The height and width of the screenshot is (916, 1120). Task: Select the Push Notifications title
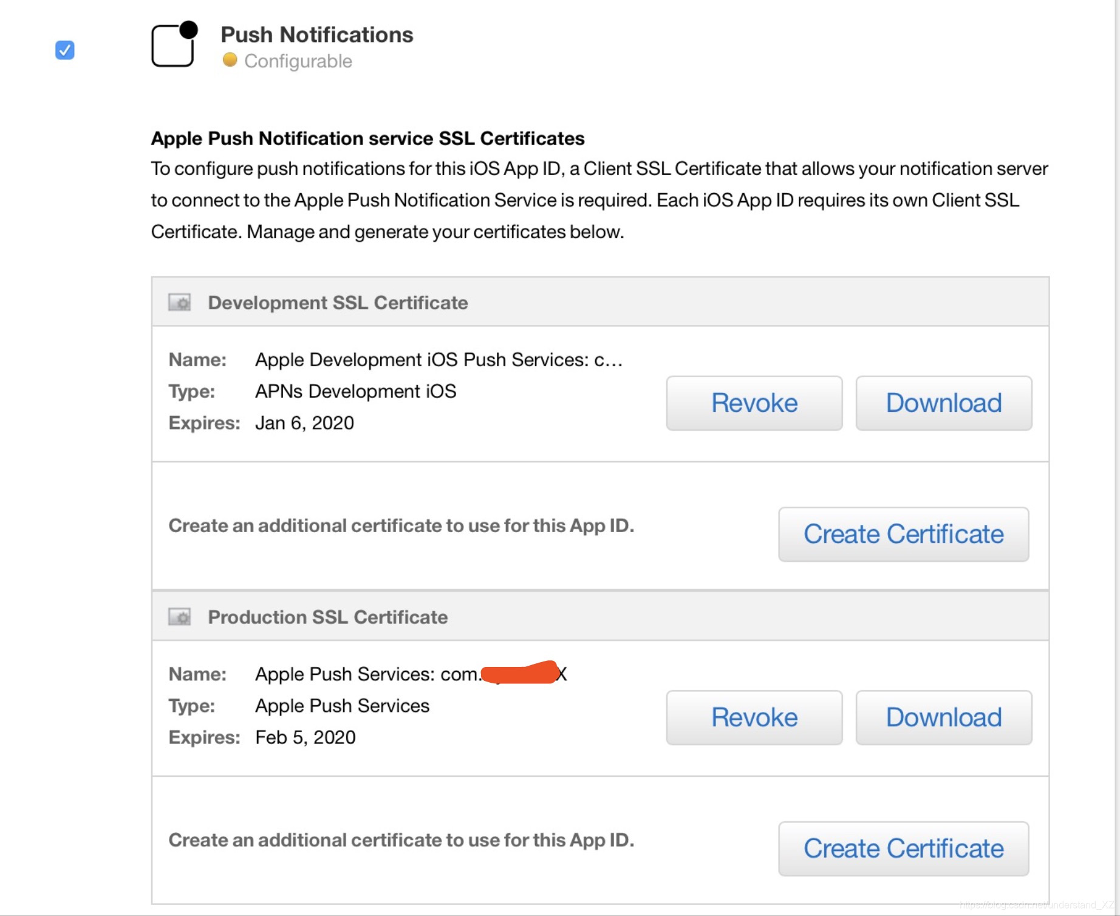click(x=317, y=35)
